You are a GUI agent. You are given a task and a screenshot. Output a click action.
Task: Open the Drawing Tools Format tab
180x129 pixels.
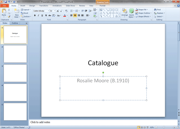coord(102,6)
